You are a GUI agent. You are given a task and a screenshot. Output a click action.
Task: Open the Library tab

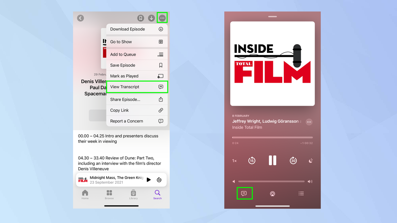pos(133,194)
